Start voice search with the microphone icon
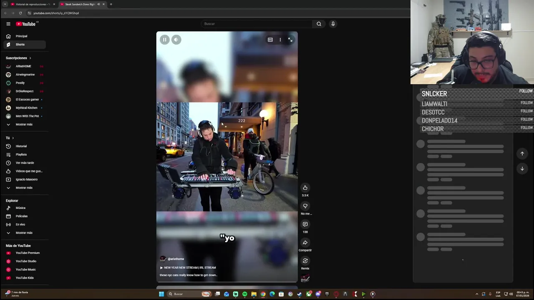Viewport: 534px width, 300px height. 333,24
